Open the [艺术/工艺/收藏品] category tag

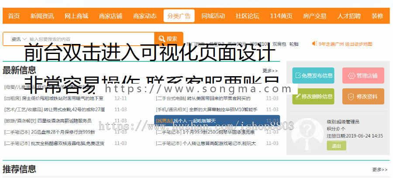24,110
